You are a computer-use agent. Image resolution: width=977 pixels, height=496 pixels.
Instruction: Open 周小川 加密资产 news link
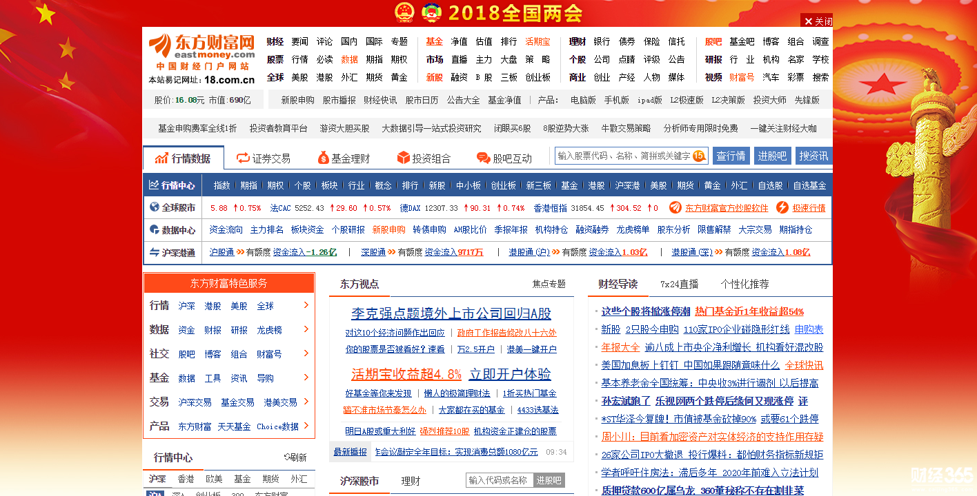pos(712,437)
